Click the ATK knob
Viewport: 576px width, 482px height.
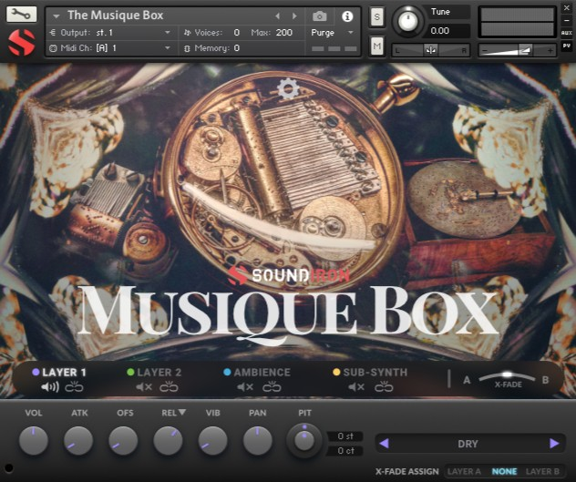(x=78, y=441)
